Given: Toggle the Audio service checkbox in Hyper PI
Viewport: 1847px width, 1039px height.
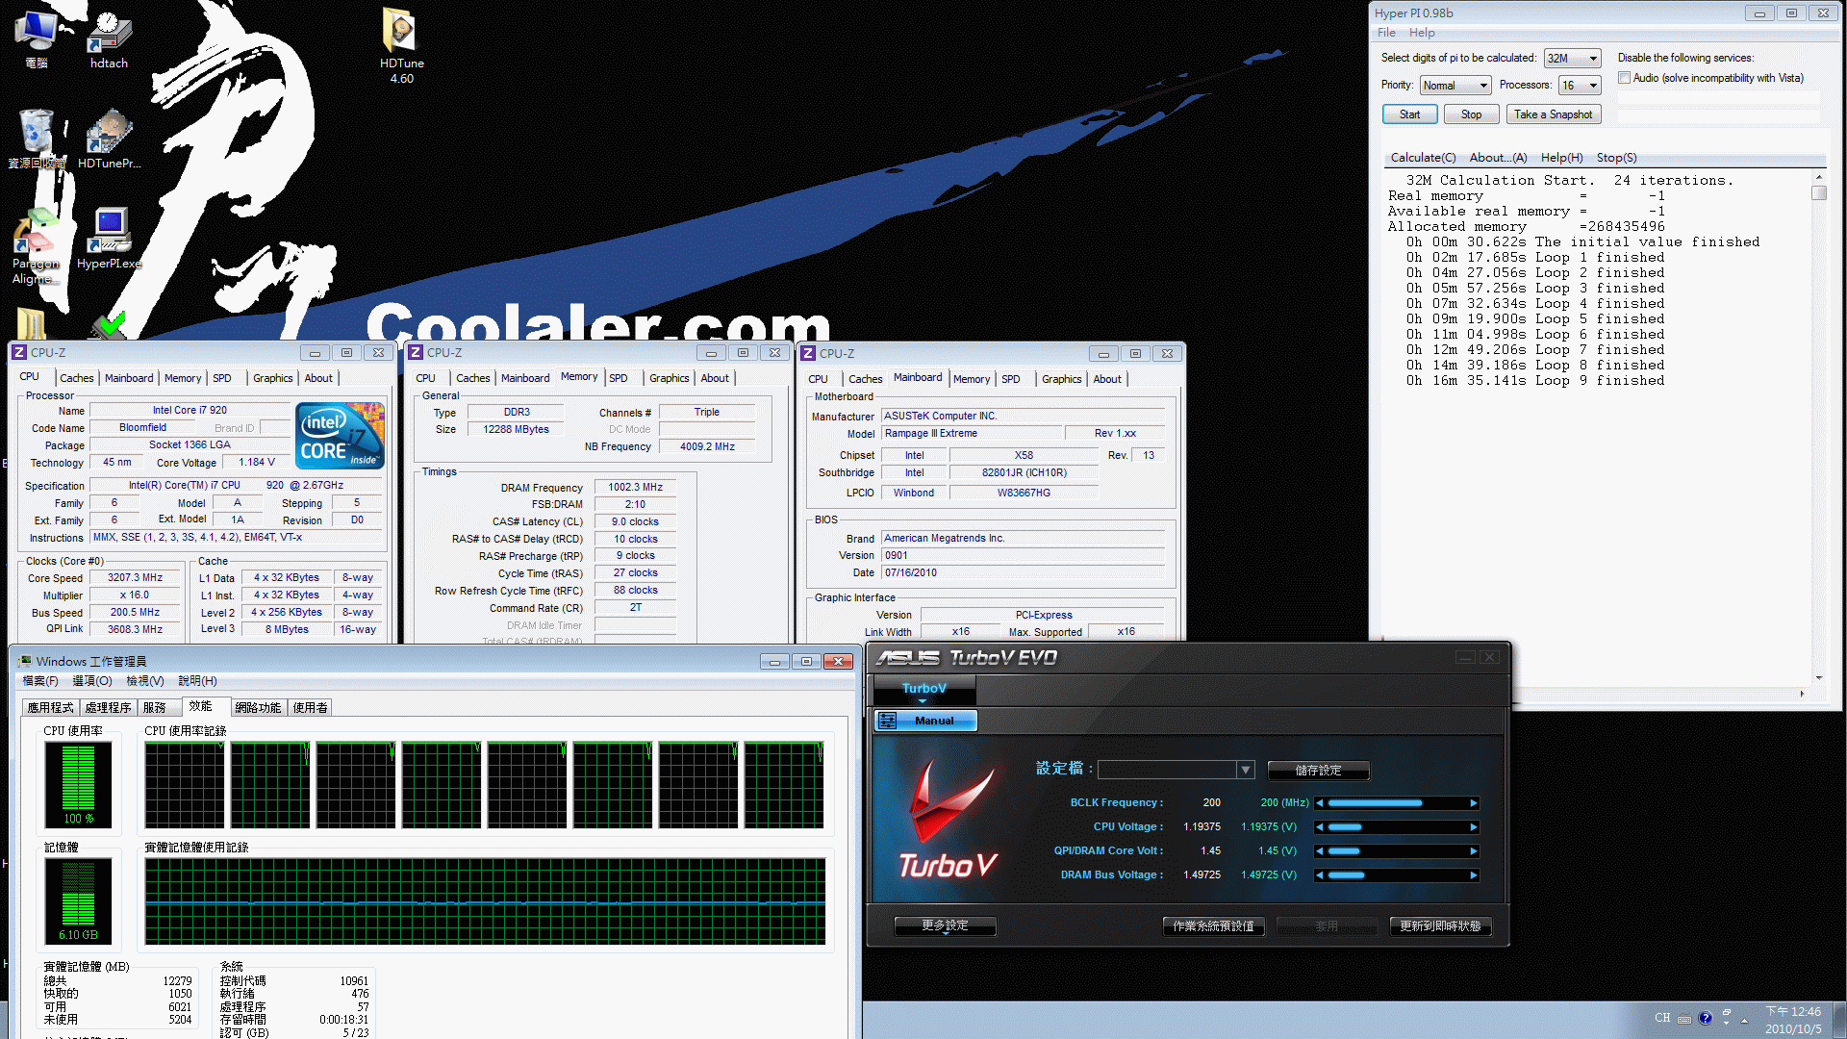Looking at the screenshot, I should click(1624, 78).
